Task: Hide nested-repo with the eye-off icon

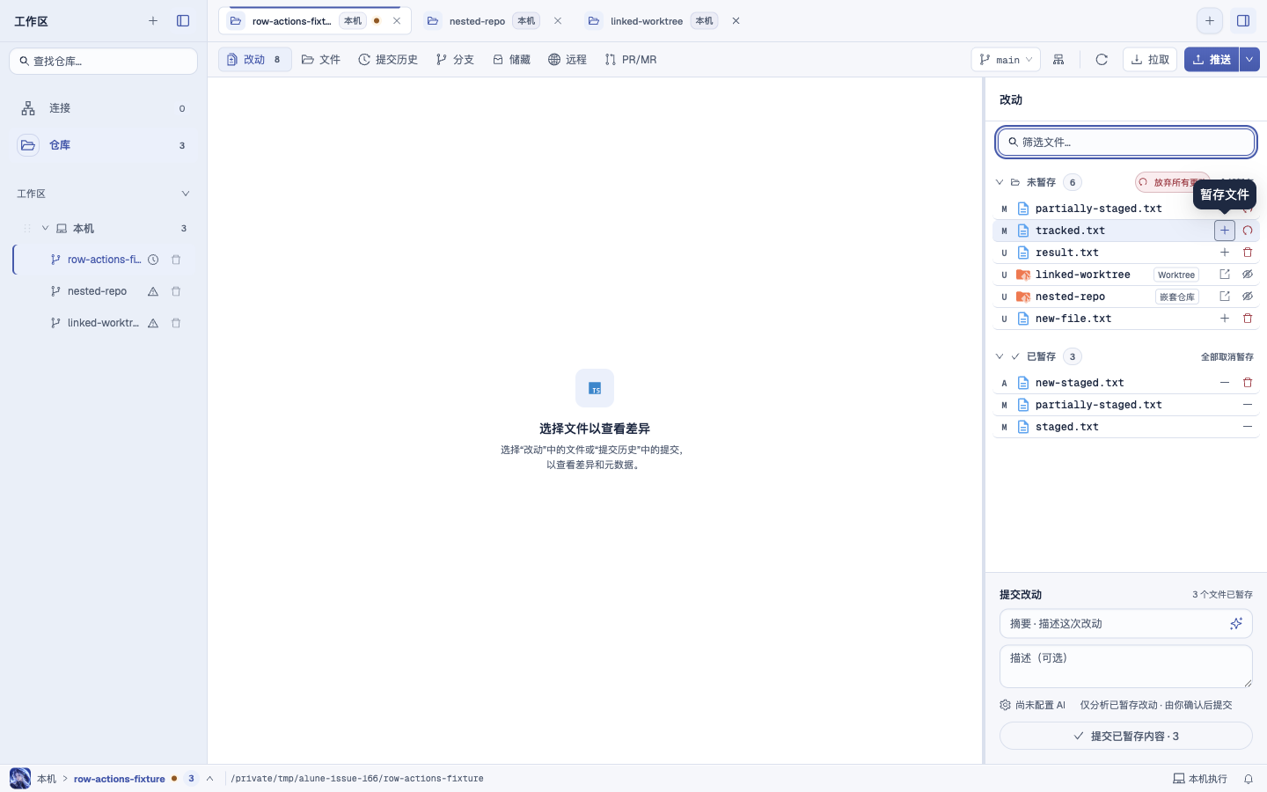Action: pyautogui.click(x=1248, y=297)
